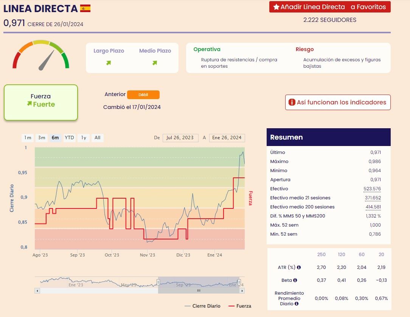Click the Dif. % MMS 50 y MMS200 value
The height and width of the screenshot is (317, 410).
pyautogui.click(x=373, y=216)
